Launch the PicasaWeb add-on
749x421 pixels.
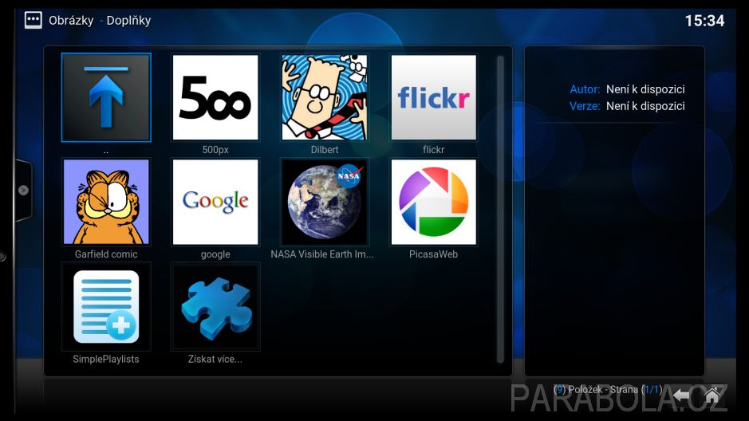(434, 202)
